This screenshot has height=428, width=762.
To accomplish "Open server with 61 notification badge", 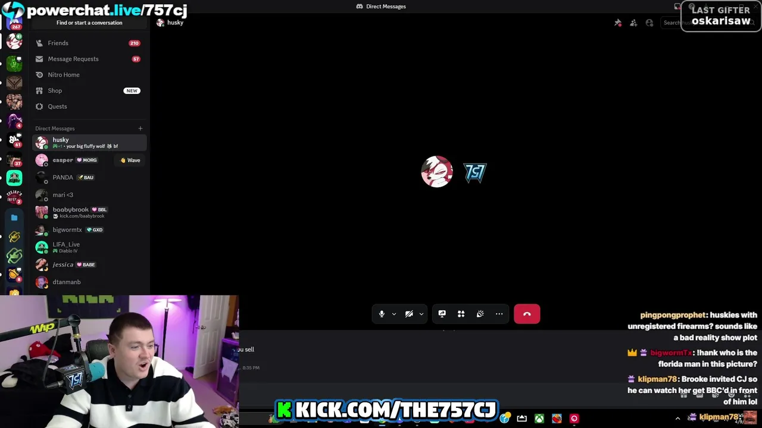I will click(14, 140).
